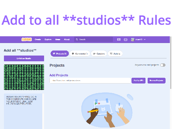Switch to the Activity tab
172x129 pixels.
click(x=115, y=54)
